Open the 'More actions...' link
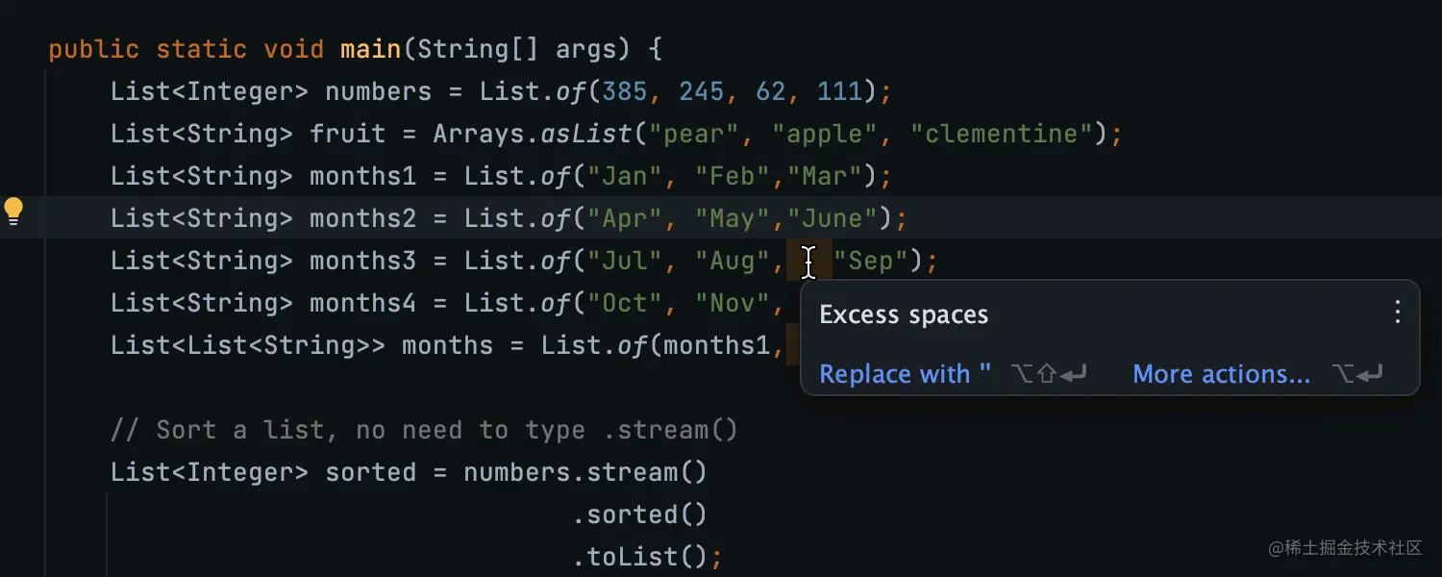Image resolution: width=1442 pixels, height=577 pixels. point(1221,374)
